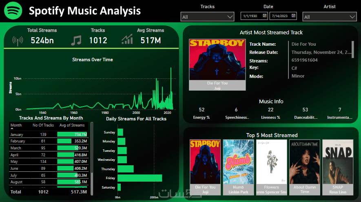361x202 pixels.
Task: Click the Sunday bar in Daily Streams
Action: [x=120, y=132]
